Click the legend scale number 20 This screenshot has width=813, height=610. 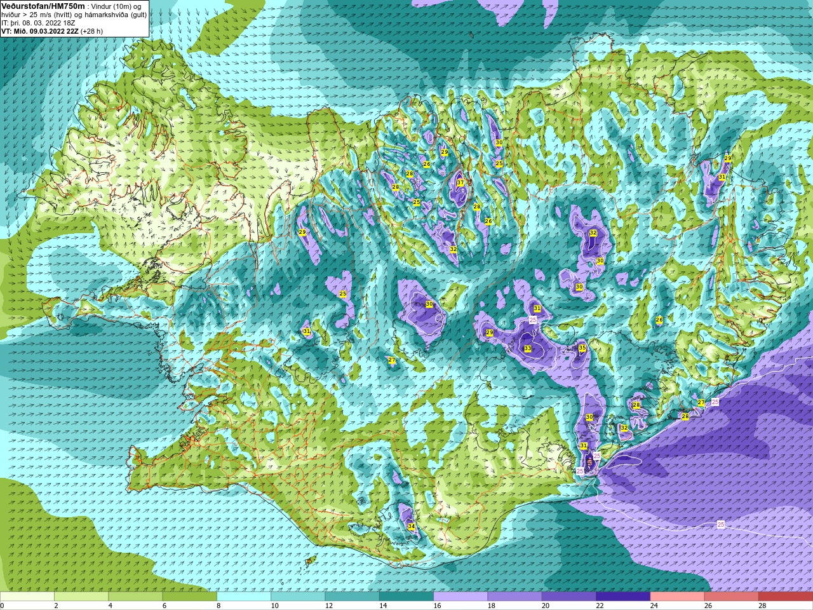coord(546,606)
